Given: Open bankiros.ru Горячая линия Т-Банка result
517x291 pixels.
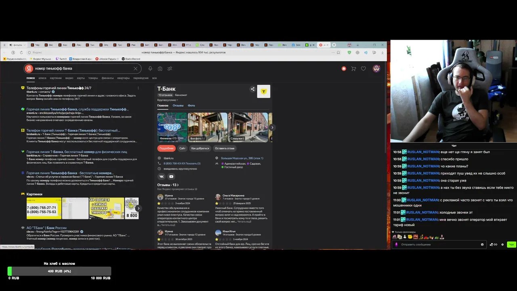Looking at the screenshot, I should [77, 152].
